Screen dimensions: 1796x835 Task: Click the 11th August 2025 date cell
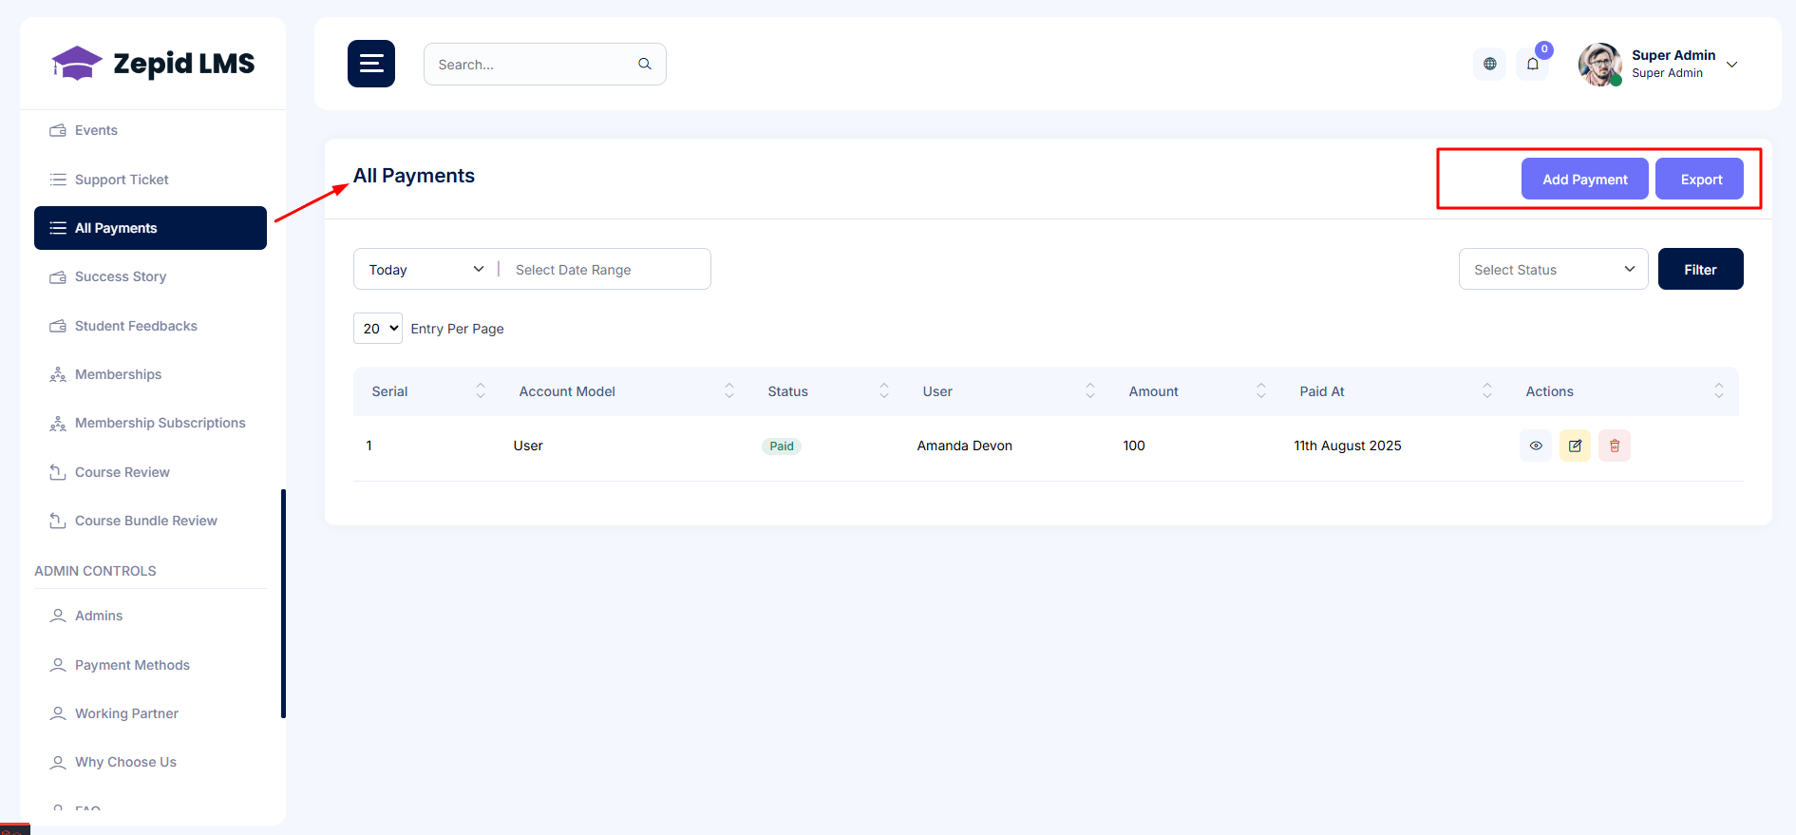(1347, 446)
